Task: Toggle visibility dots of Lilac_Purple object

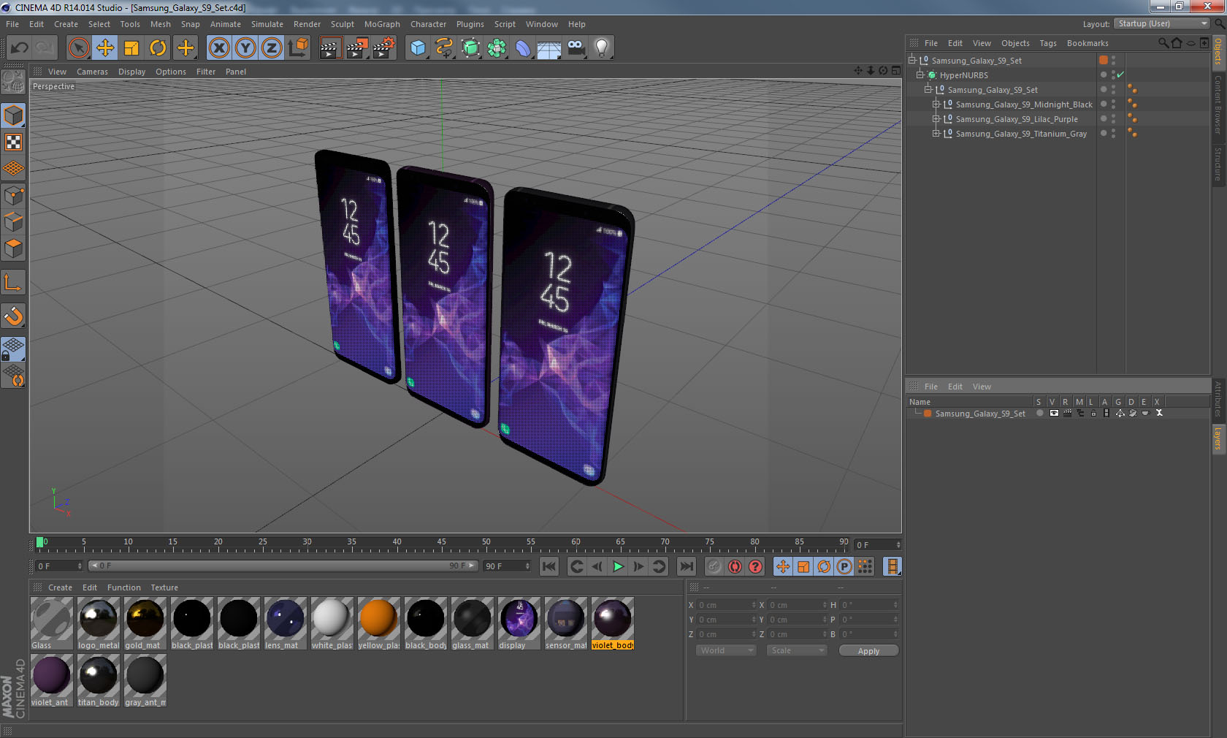Action: pyautogui.click(x=1113, y=118)
